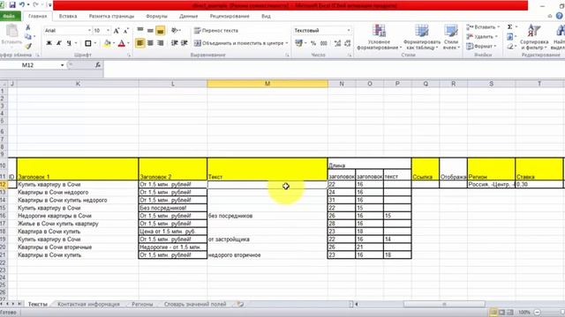Switch to the Insert ribbon tab 'Вставка'
The image size is (565, 317).
(68, 16)
